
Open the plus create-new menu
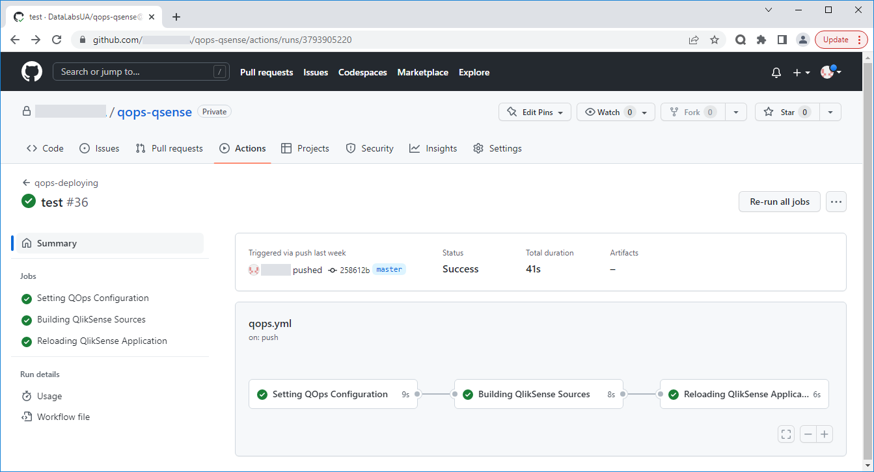click(800, 73)
